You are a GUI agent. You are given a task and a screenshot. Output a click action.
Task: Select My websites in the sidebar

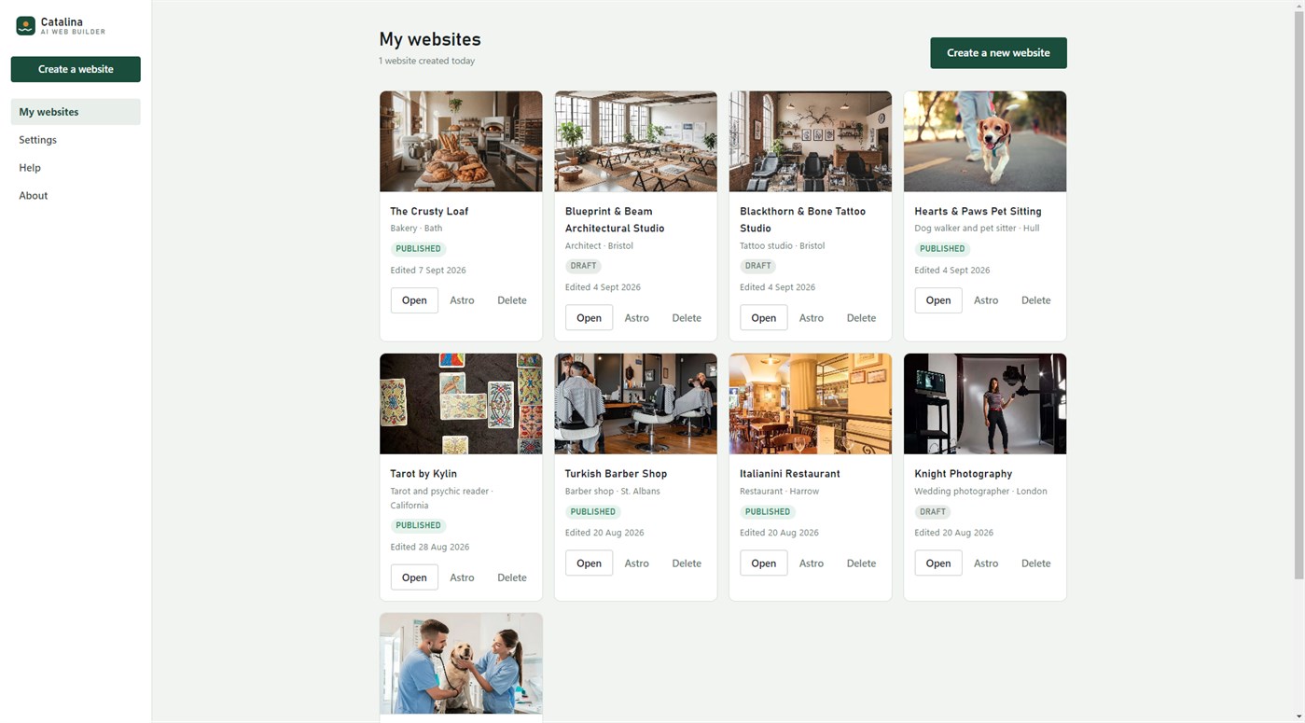76,112
